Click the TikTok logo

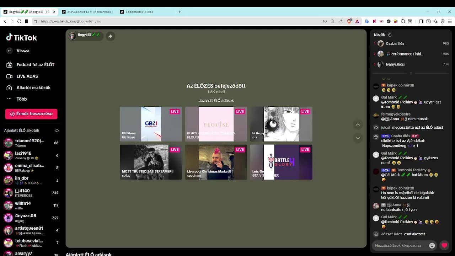pyautogui.click(x=21, y=38)
